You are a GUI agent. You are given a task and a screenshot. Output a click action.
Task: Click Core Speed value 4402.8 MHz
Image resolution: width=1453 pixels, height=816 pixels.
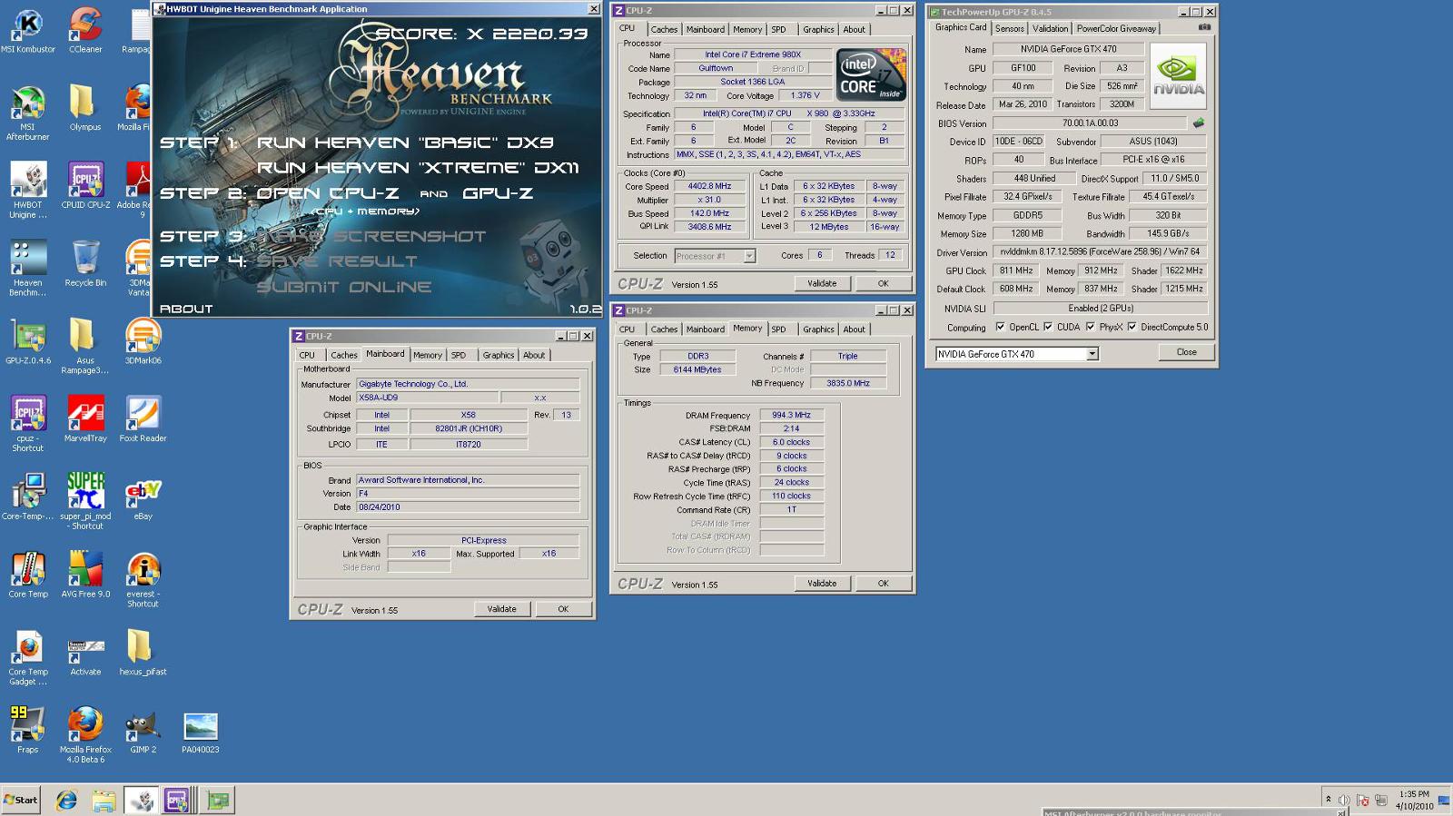[708, 186]
